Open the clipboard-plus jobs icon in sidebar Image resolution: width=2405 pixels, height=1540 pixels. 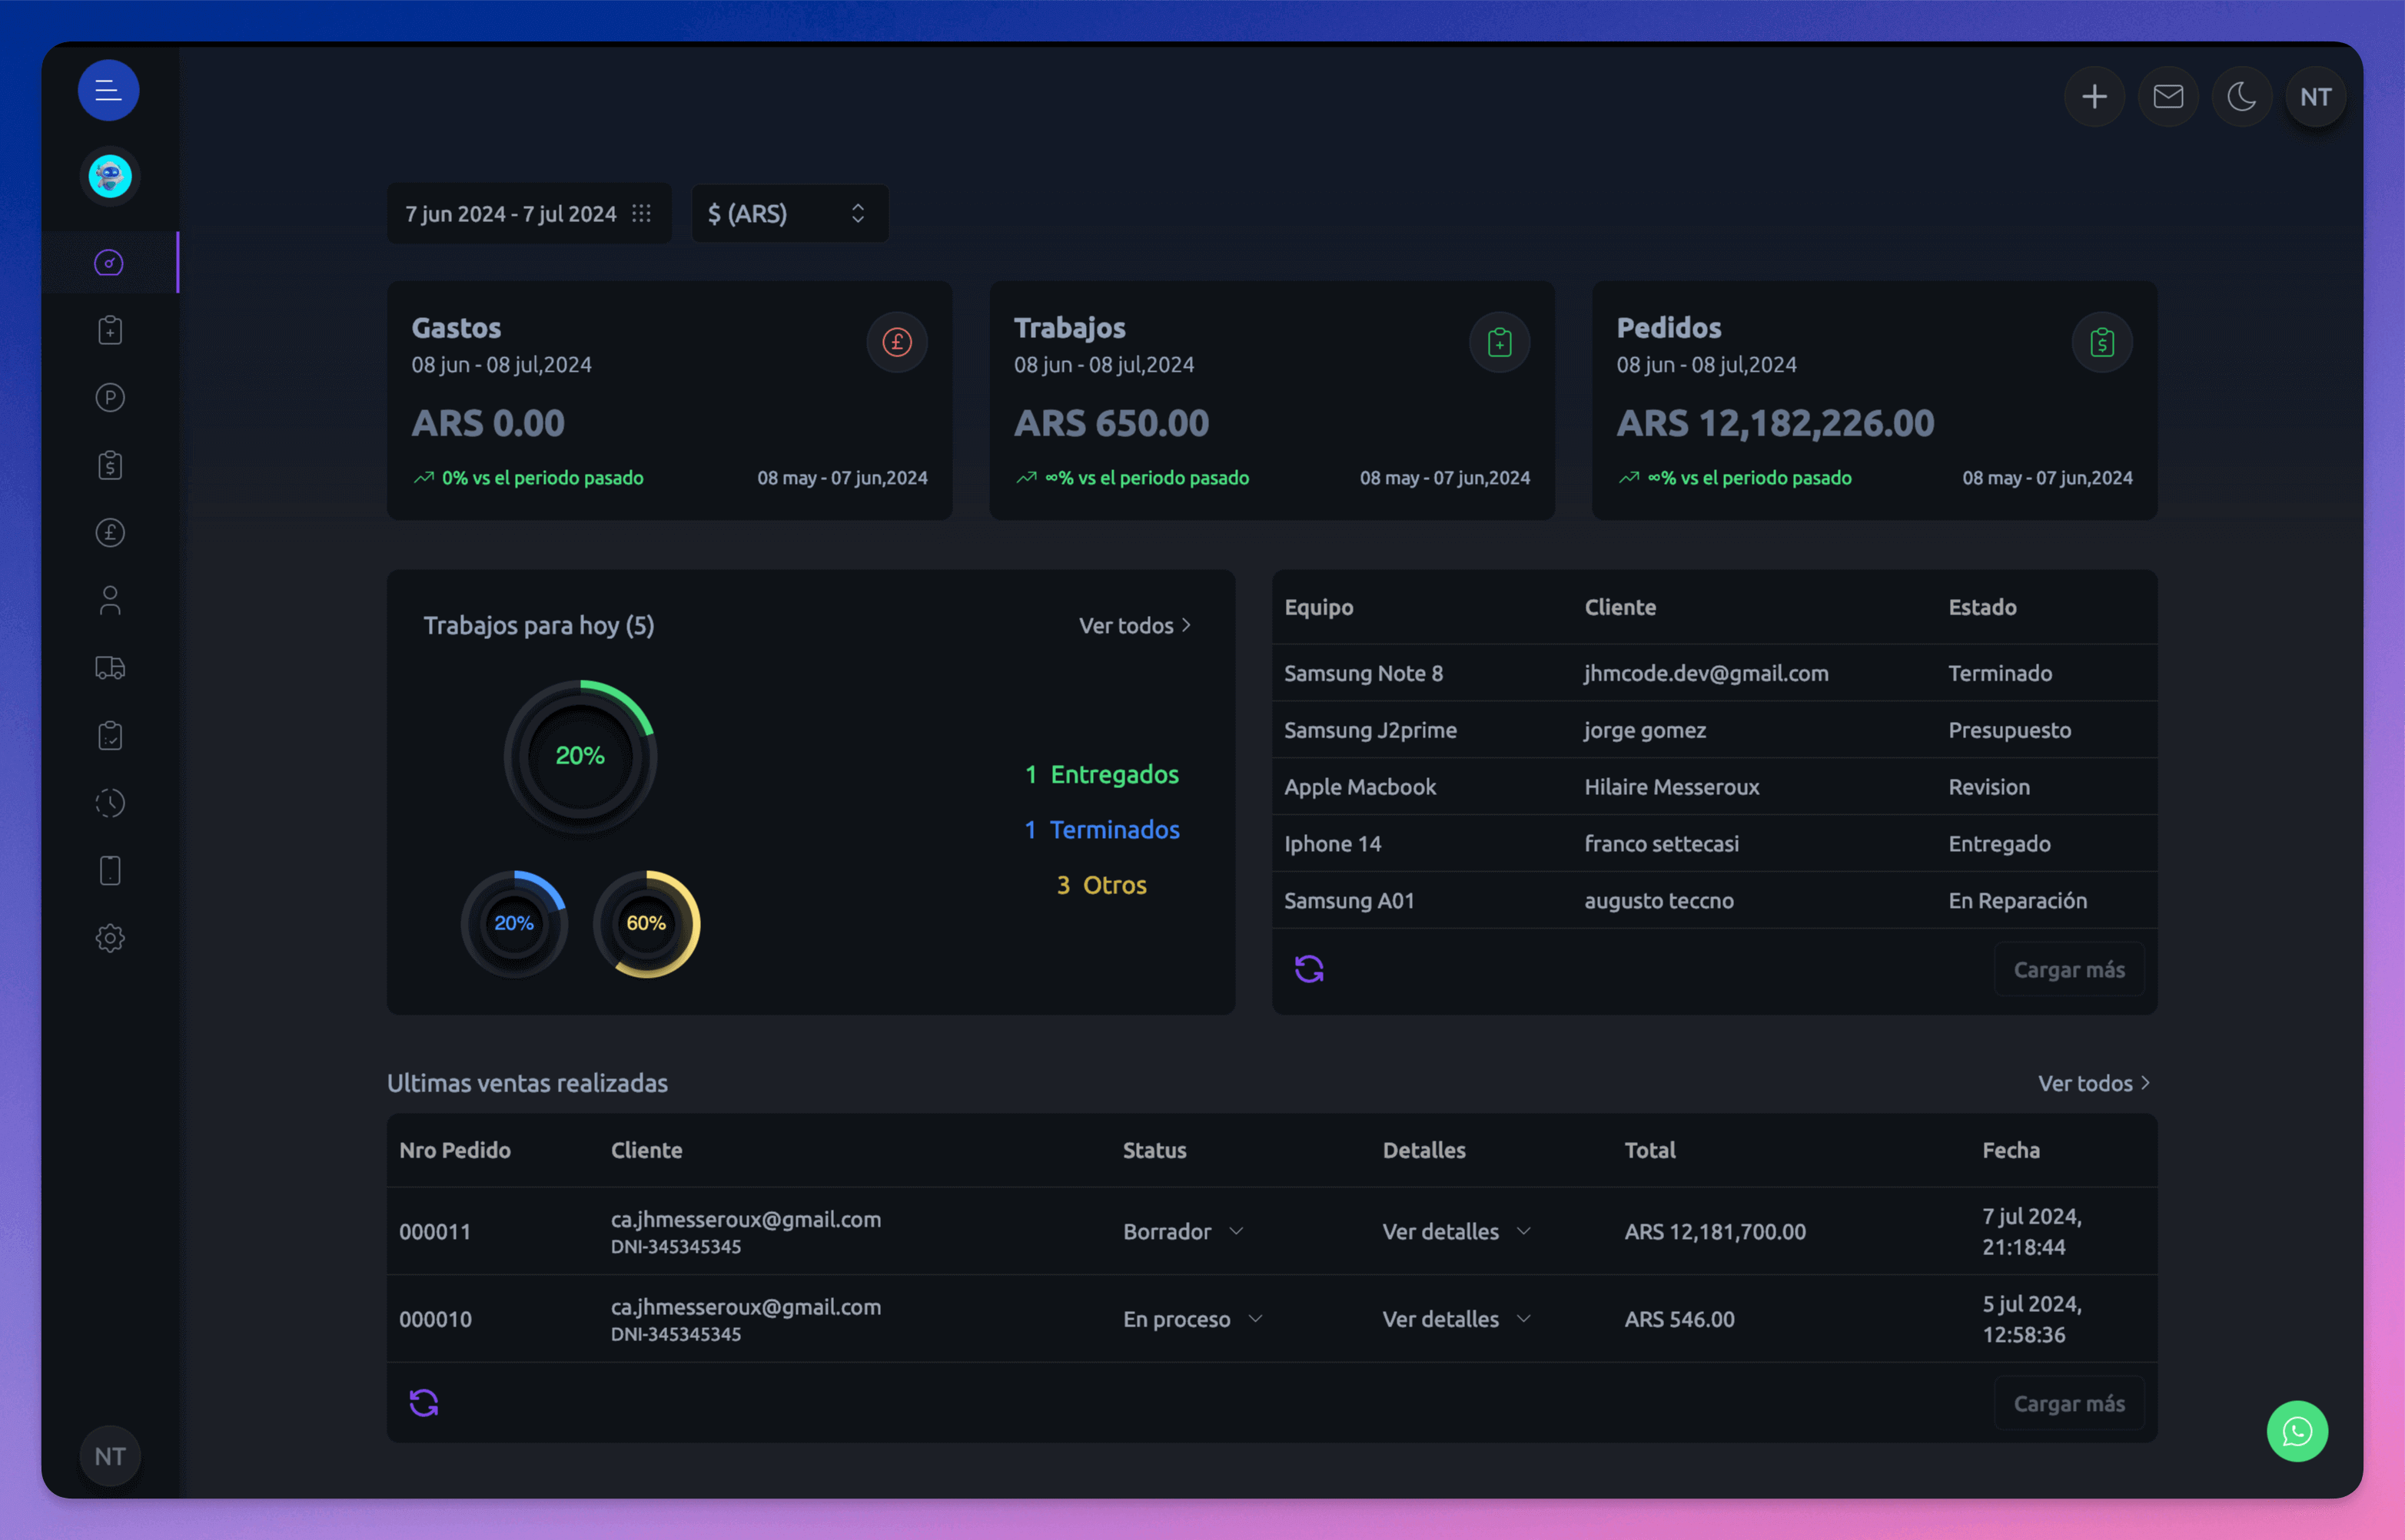(110, 330)
